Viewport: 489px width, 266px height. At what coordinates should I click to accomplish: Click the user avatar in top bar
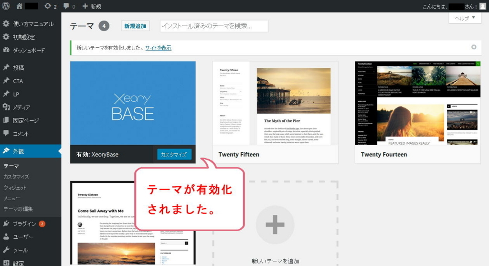[x=482, y=6]
